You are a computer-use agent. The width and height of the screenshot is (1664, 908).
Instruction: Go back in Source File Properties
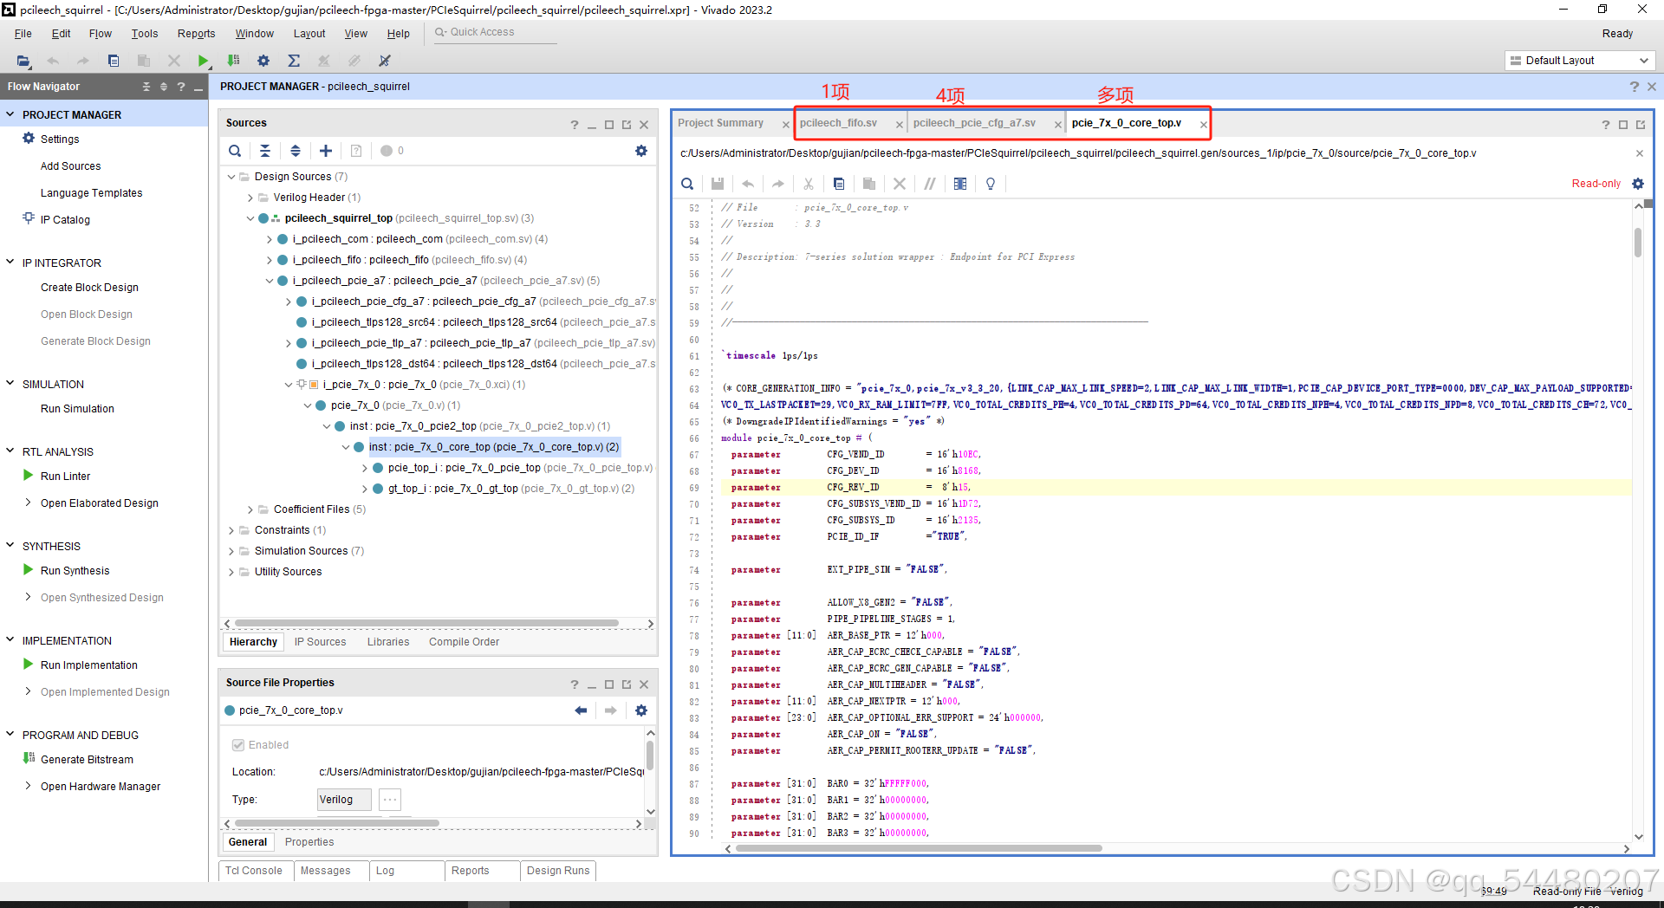(x=581, y=710)
